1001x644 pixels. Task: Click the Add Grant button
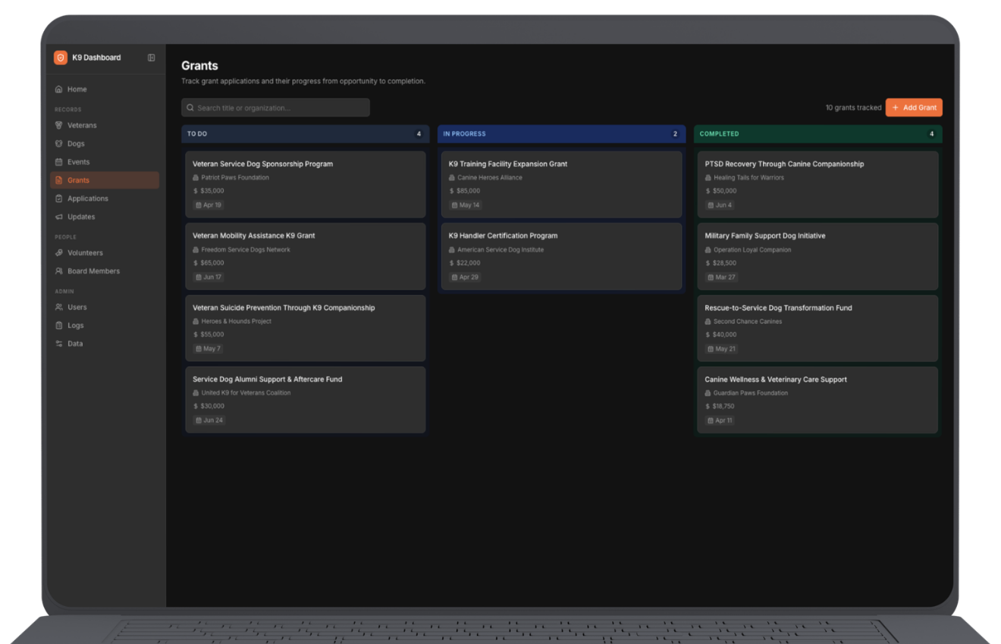pyautogui.click(x=913, y=107)
